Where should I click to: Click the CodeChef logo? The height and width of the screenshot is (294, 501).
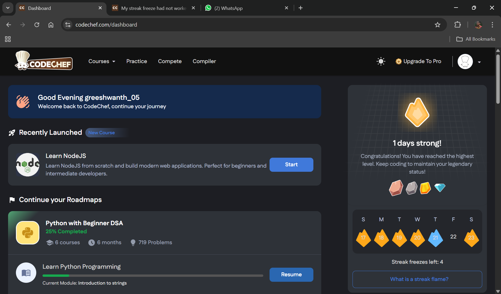pyautogui.click(x=44, y=61)
